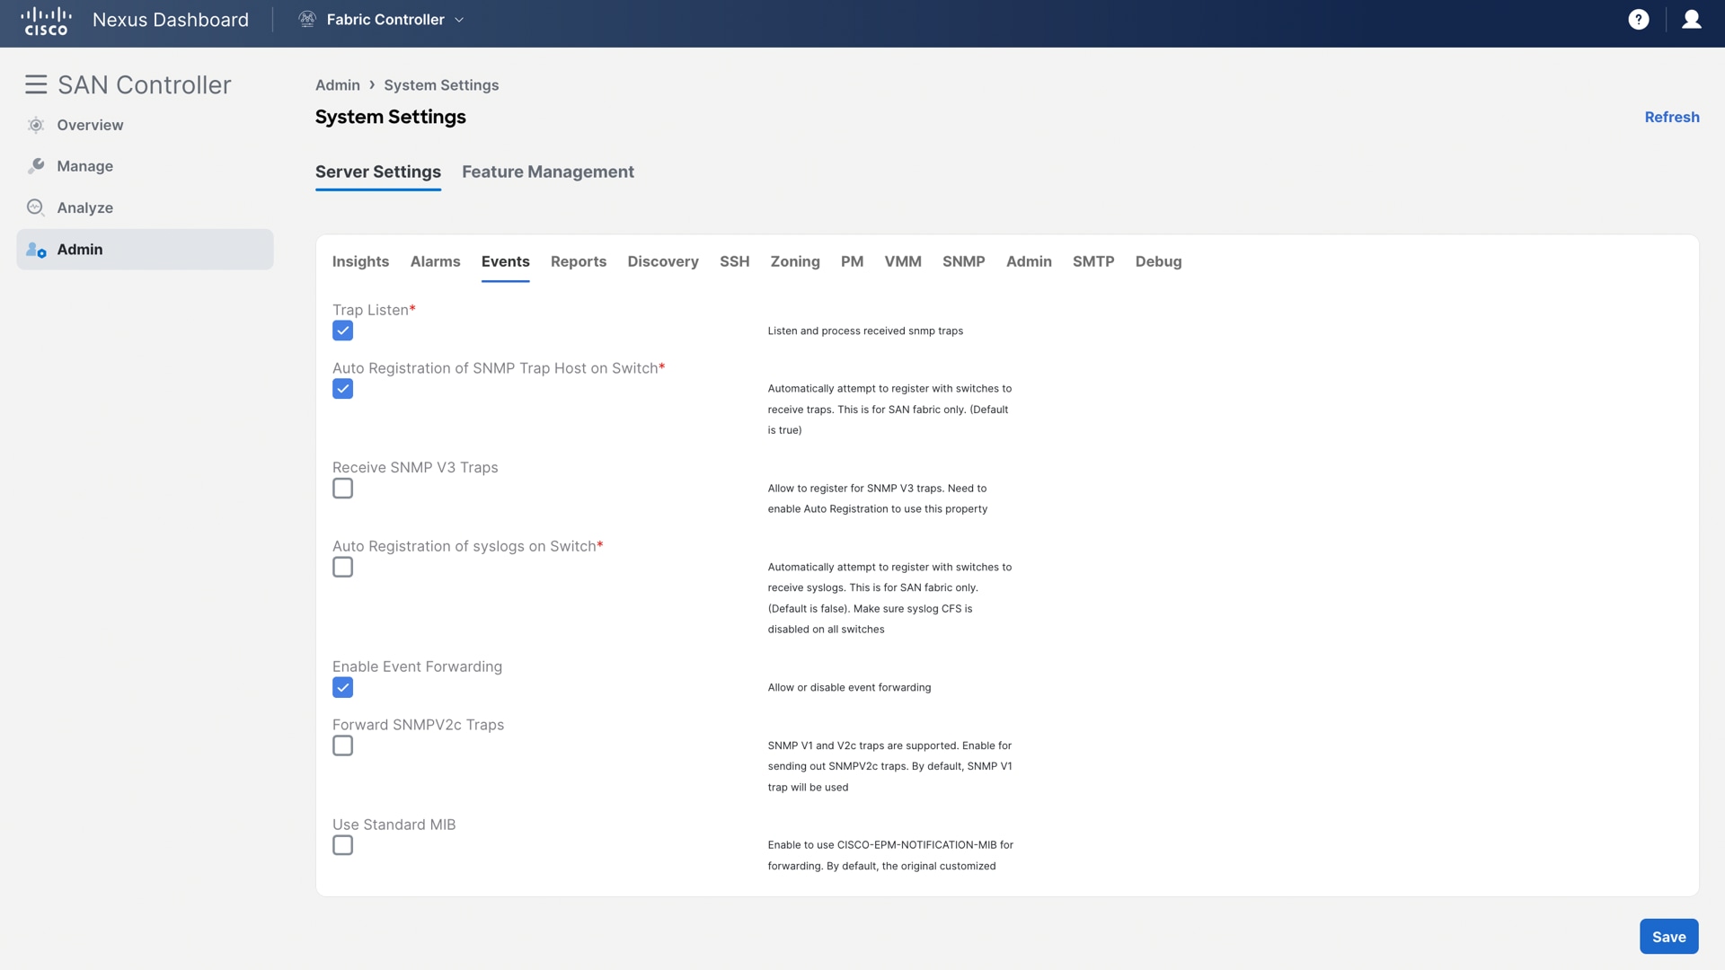Enable Forward SNMPV2c Traps checkbox
The width and height of the screenshot is (1725, 970).
pos(342,746)
